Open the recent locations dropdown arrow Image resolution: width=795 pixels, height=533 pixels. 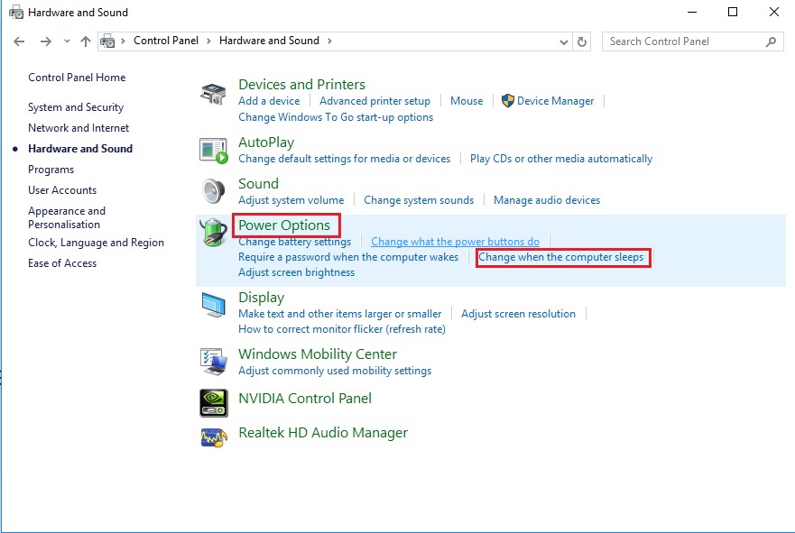pyautogui.click(x=67, y=41)
